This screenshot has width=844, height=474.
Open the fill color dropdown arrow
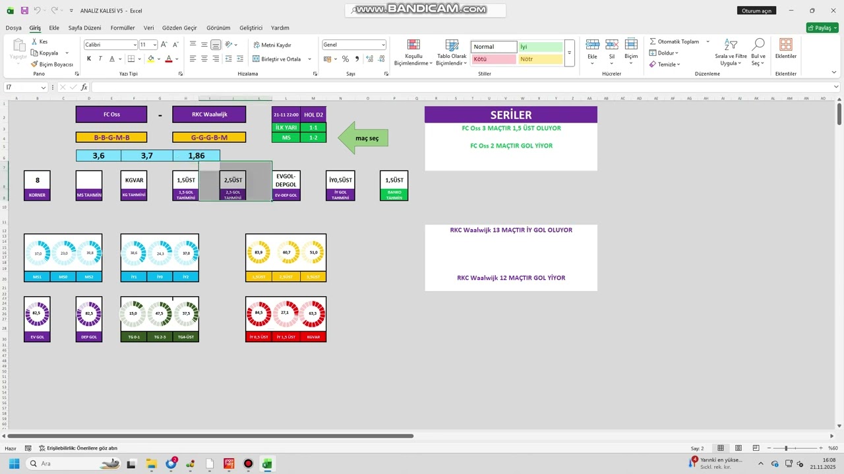159,59
